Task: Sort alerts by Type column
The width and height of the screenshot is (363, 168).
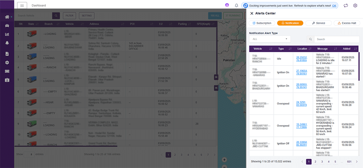Action: click(x=290, y=49)
